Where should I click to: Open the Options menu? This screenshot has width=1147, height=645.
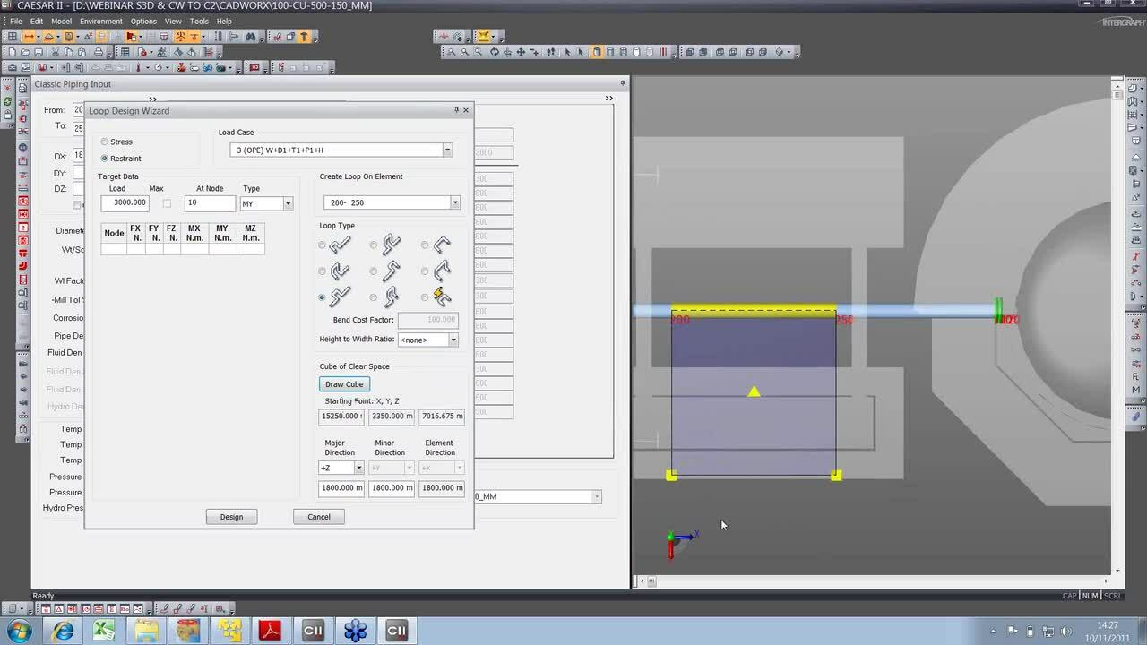click(143, 21)
